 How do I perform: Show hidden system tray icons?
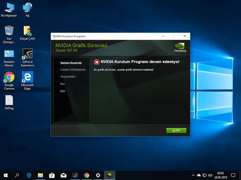193,175
